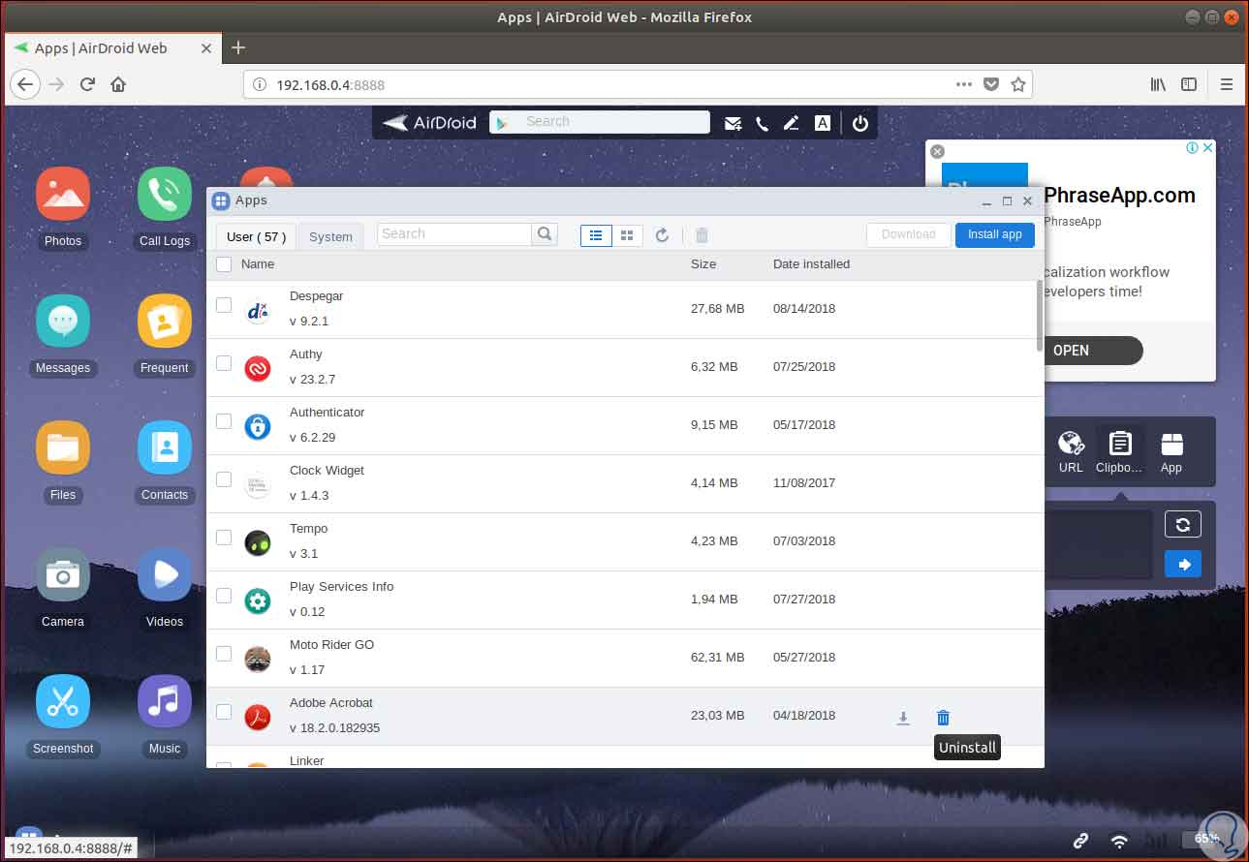The height and width of the screenshot is (862, 1249).
Task: Open the Files desktop icon
Action: [x=63, y=448]
